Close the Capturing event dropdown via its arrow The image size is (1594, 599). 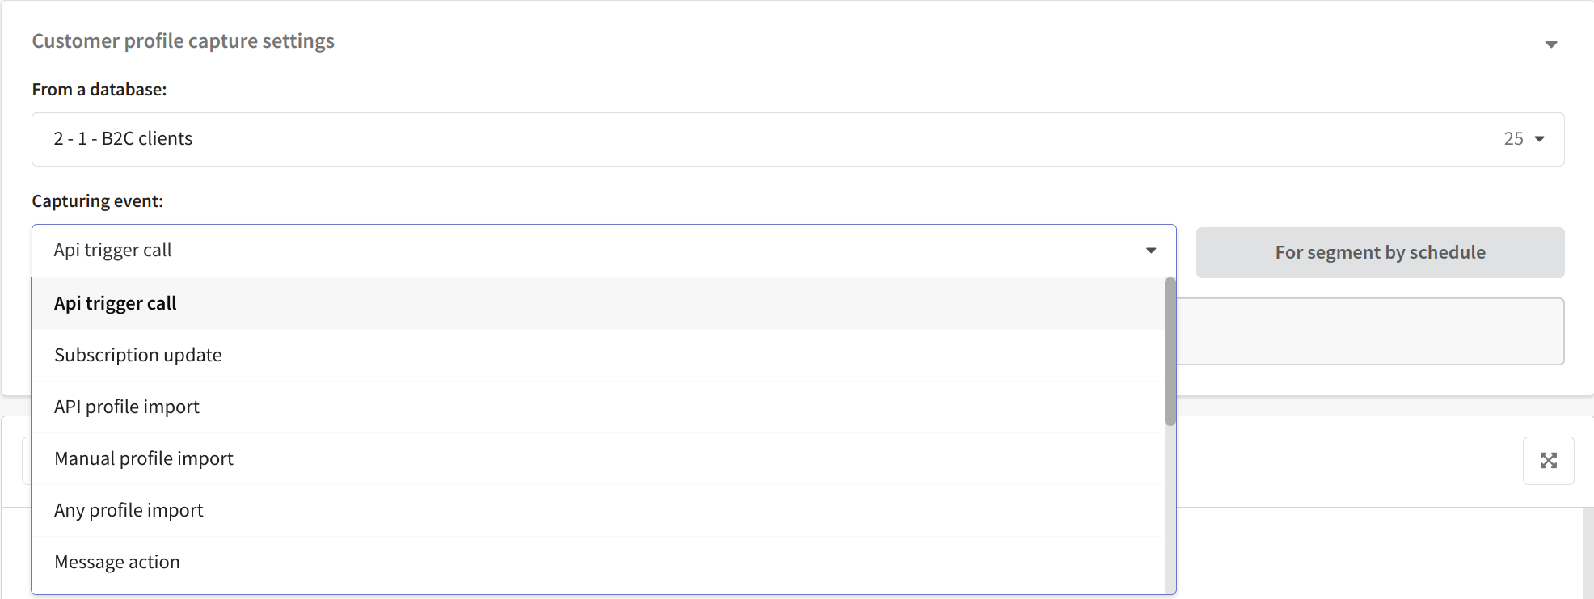[x=1151, y=251]
